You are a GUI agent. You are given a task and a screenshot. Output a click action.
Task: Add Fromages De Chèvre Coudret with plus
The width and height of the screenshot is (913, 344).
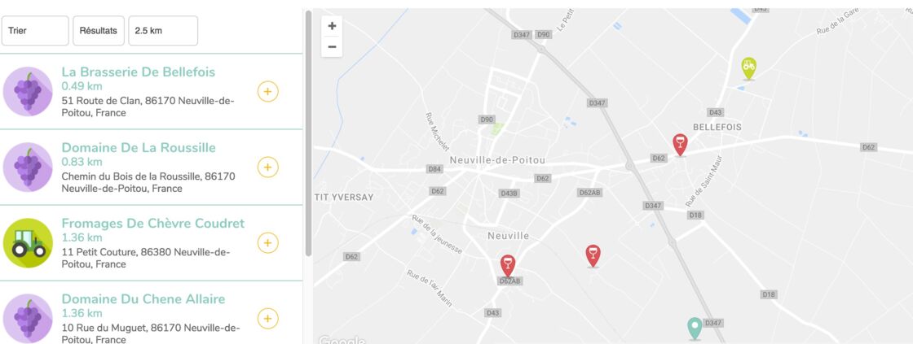(268, 242)
